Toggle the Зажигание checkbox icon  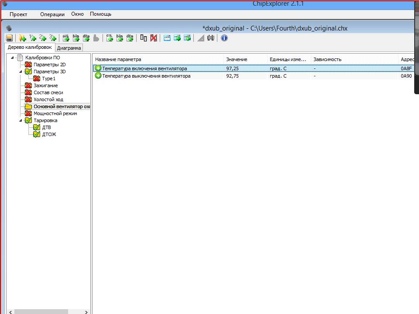click(28, 85)
